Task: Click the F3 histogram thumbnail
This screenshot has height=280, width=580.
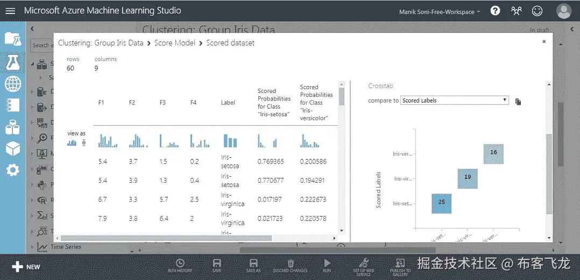Action: tap(169, 141)
